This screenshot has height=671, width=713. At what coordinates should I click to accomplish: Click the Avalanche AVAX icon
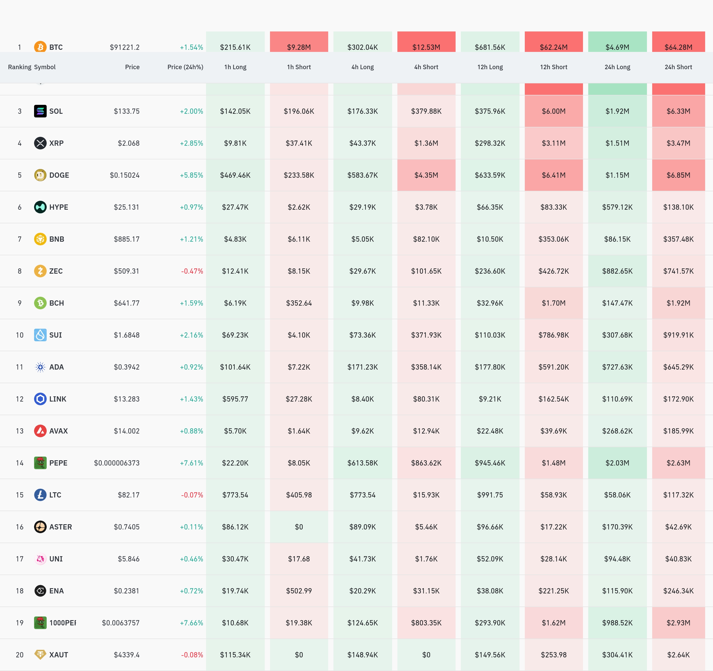tap(40, 431)
